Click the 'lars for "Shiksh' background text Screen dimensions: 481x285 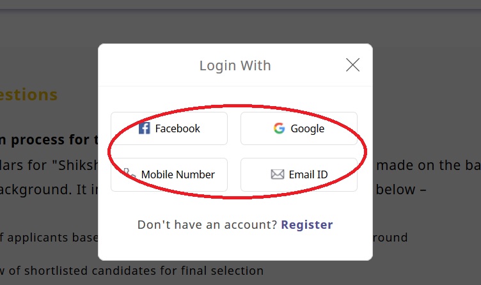click(x=49, y=166)
